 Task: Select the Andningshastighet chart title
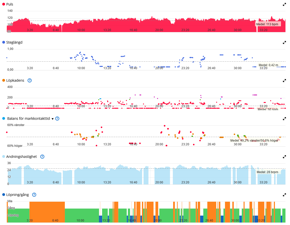tap(21, 157)
